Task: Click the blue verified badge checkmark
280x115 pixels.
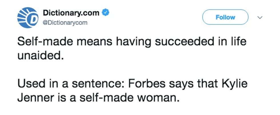Action: click(x=106, y=13)
